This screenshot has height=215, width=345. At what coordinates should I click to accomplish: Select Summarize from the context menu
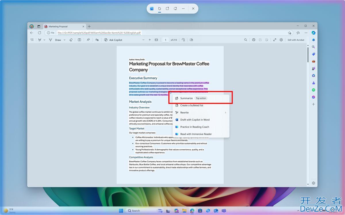pos(186,98)
